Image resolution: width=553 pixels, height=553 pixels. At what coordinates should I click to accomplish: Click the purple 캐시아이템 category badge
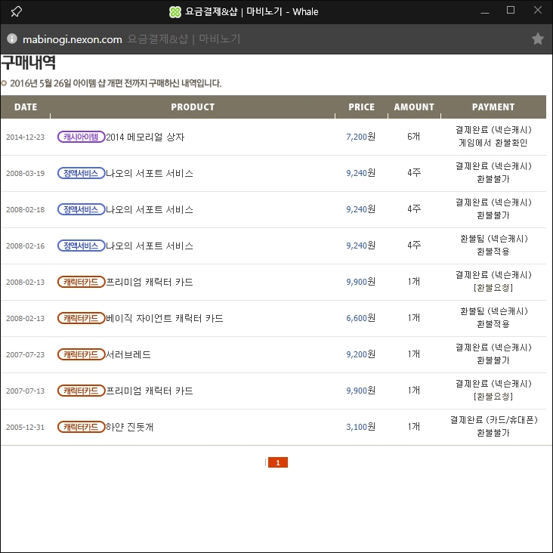81,137
